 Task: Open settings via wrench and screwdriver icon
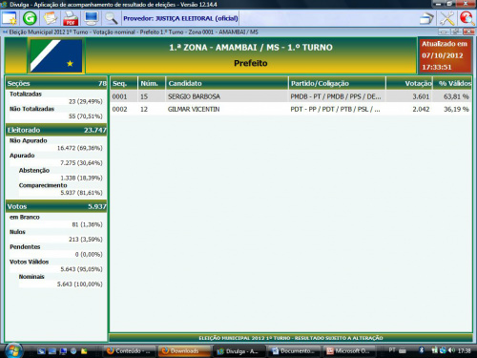(x=447, y=18)
